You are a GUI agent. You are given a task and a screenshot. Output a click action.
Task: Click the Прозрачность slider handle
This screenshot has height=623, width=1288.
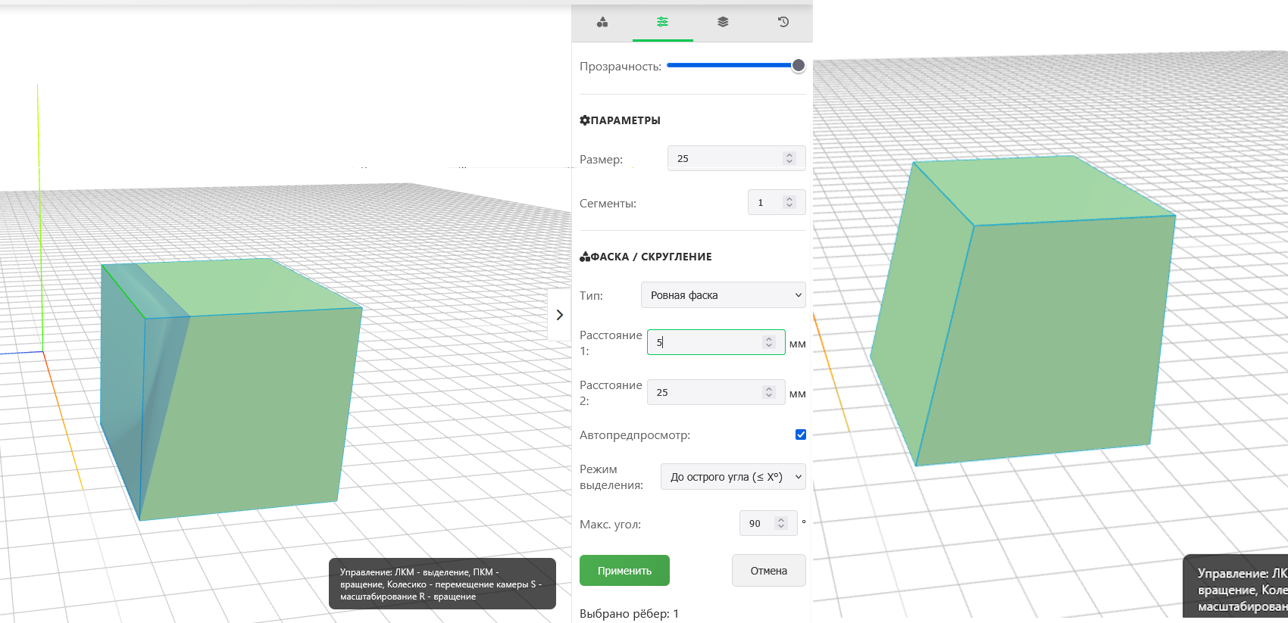click(798, 66)
